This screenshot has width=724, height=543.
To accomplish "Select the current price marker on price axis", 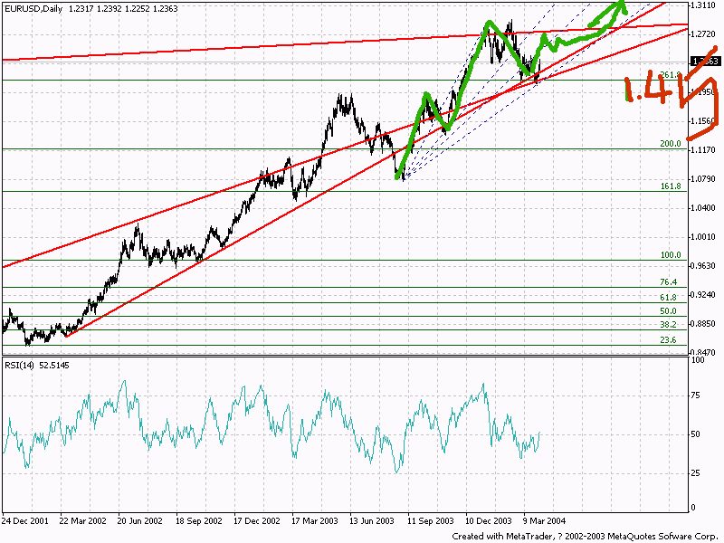I will pos(705,62).
